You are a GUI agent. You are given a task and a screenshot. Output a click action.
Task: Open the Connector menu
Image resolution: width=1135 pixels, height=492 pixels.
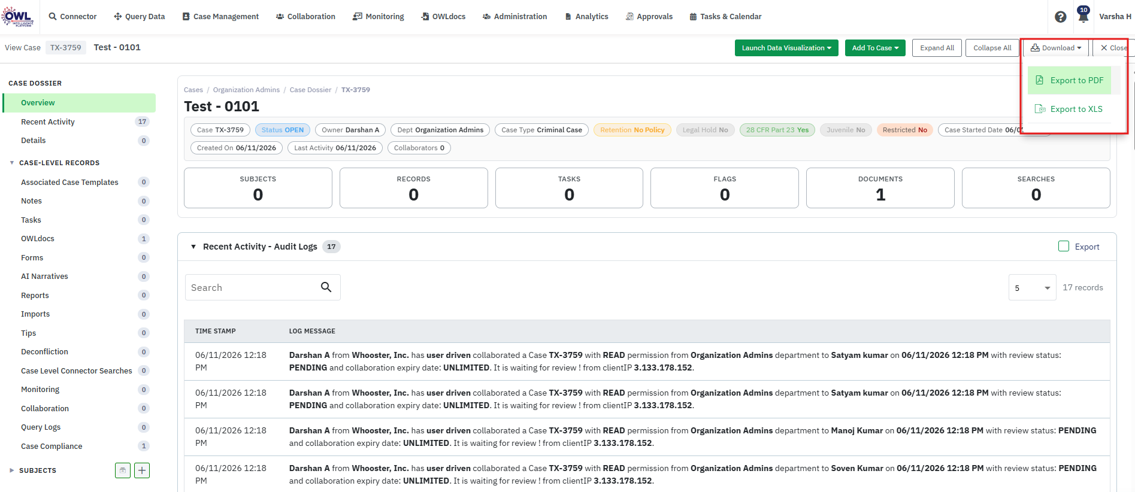click(72, 17)
